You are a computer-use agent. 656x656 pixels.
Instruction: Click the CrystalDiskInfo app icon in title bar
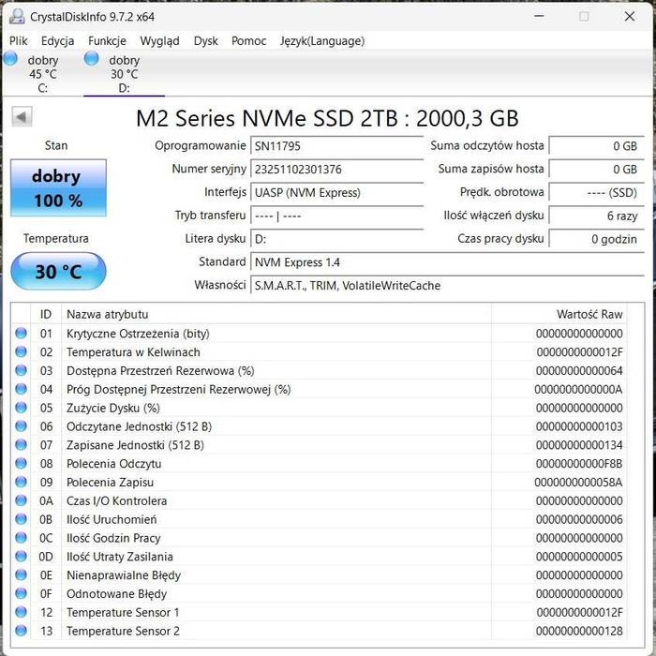(17, 17)
